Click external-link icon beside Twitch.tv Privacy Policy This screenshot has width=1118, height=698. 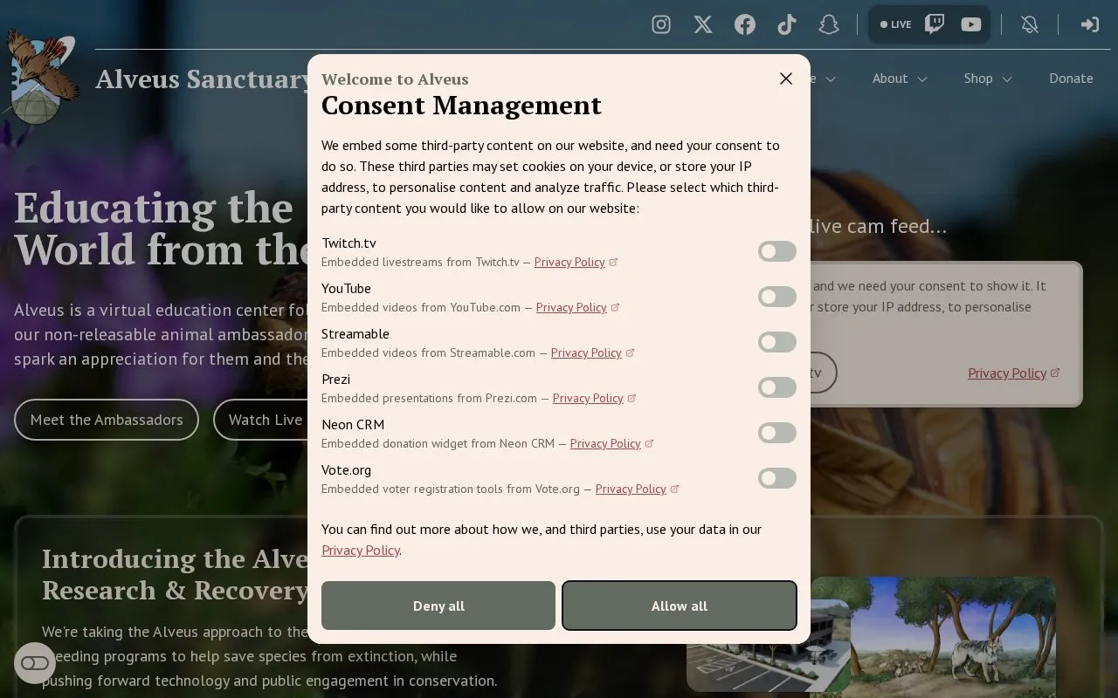(613, 262)
